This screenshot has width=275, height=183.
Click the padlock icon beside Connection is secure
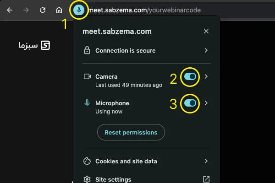pos(87,51)
